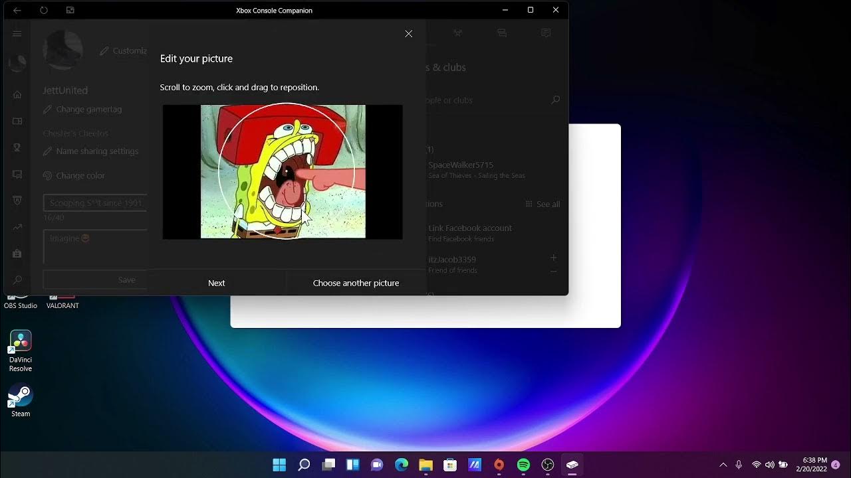Open the DaVinci Resolve desktop shortcut
This screenshot has height=478, width=851.
21,352
